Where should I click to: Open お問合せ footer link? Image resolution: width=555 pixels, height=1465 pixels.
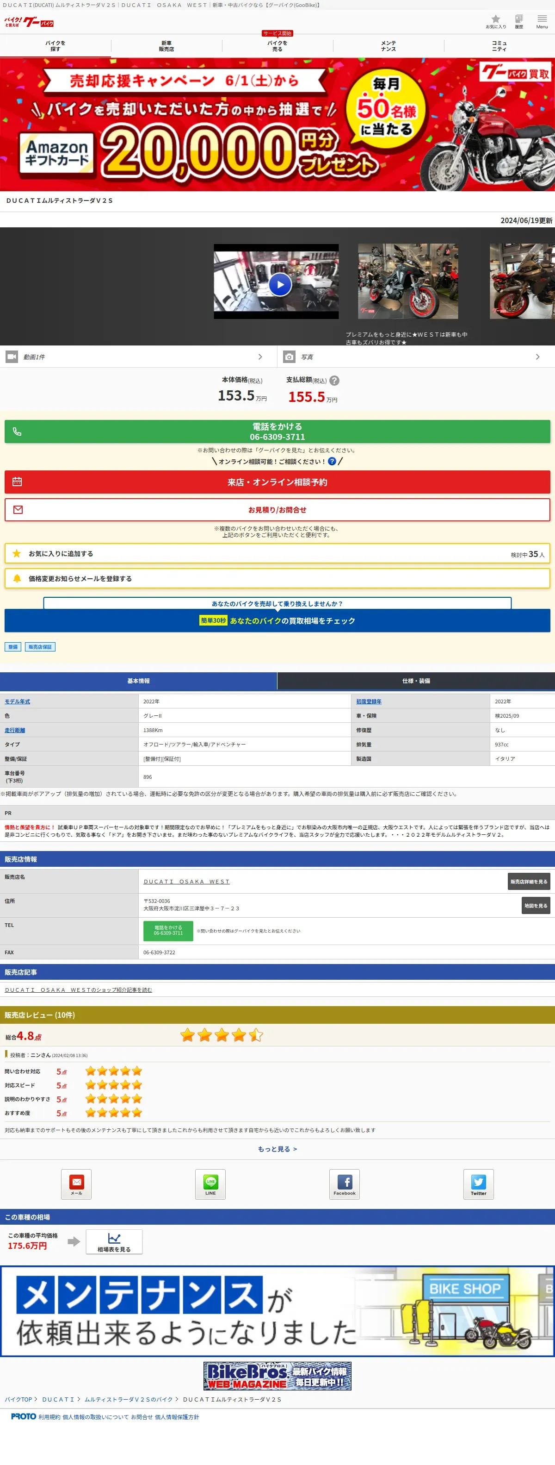tap(142, 1417)
